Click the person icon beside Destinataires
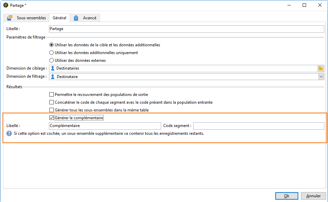This screenshot has width=328, height=202. coord(53,68)
